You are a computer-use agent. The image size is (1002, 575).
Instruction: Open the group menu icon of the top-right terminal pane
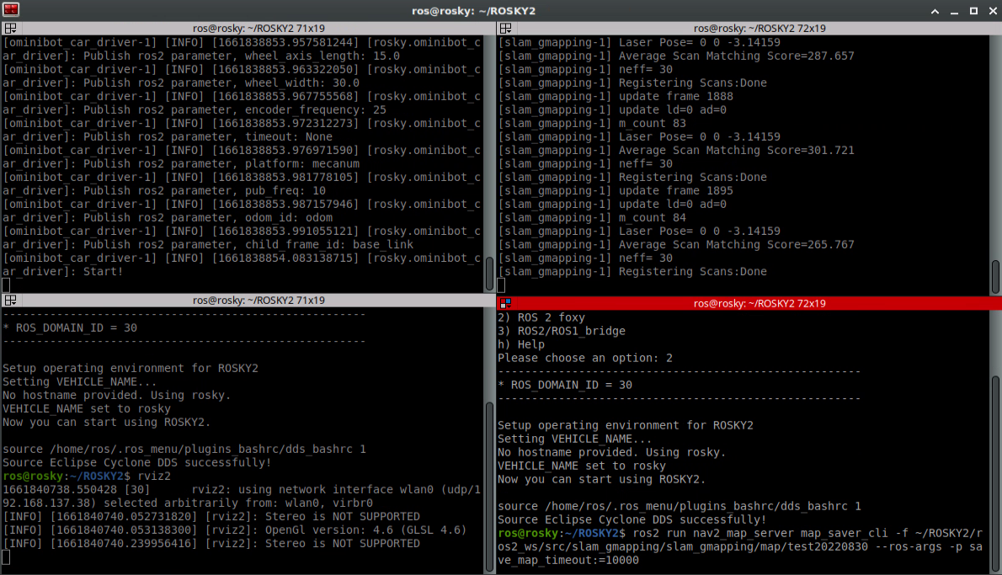[x=505, y=28]
